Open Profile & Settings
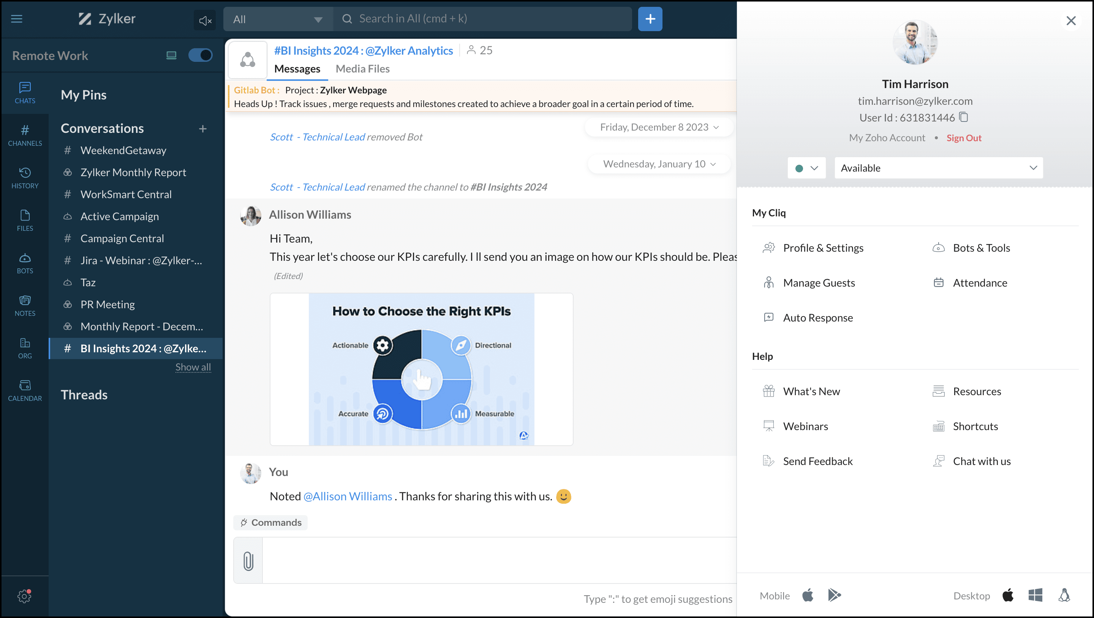 [x=813, y=248]
